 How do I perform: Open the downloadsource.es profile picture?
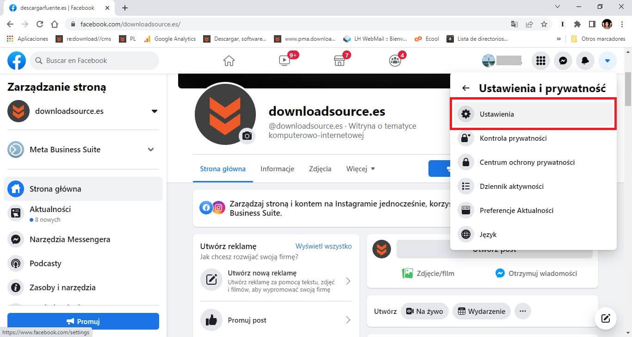pyautogui.click(x=225, y=114)
